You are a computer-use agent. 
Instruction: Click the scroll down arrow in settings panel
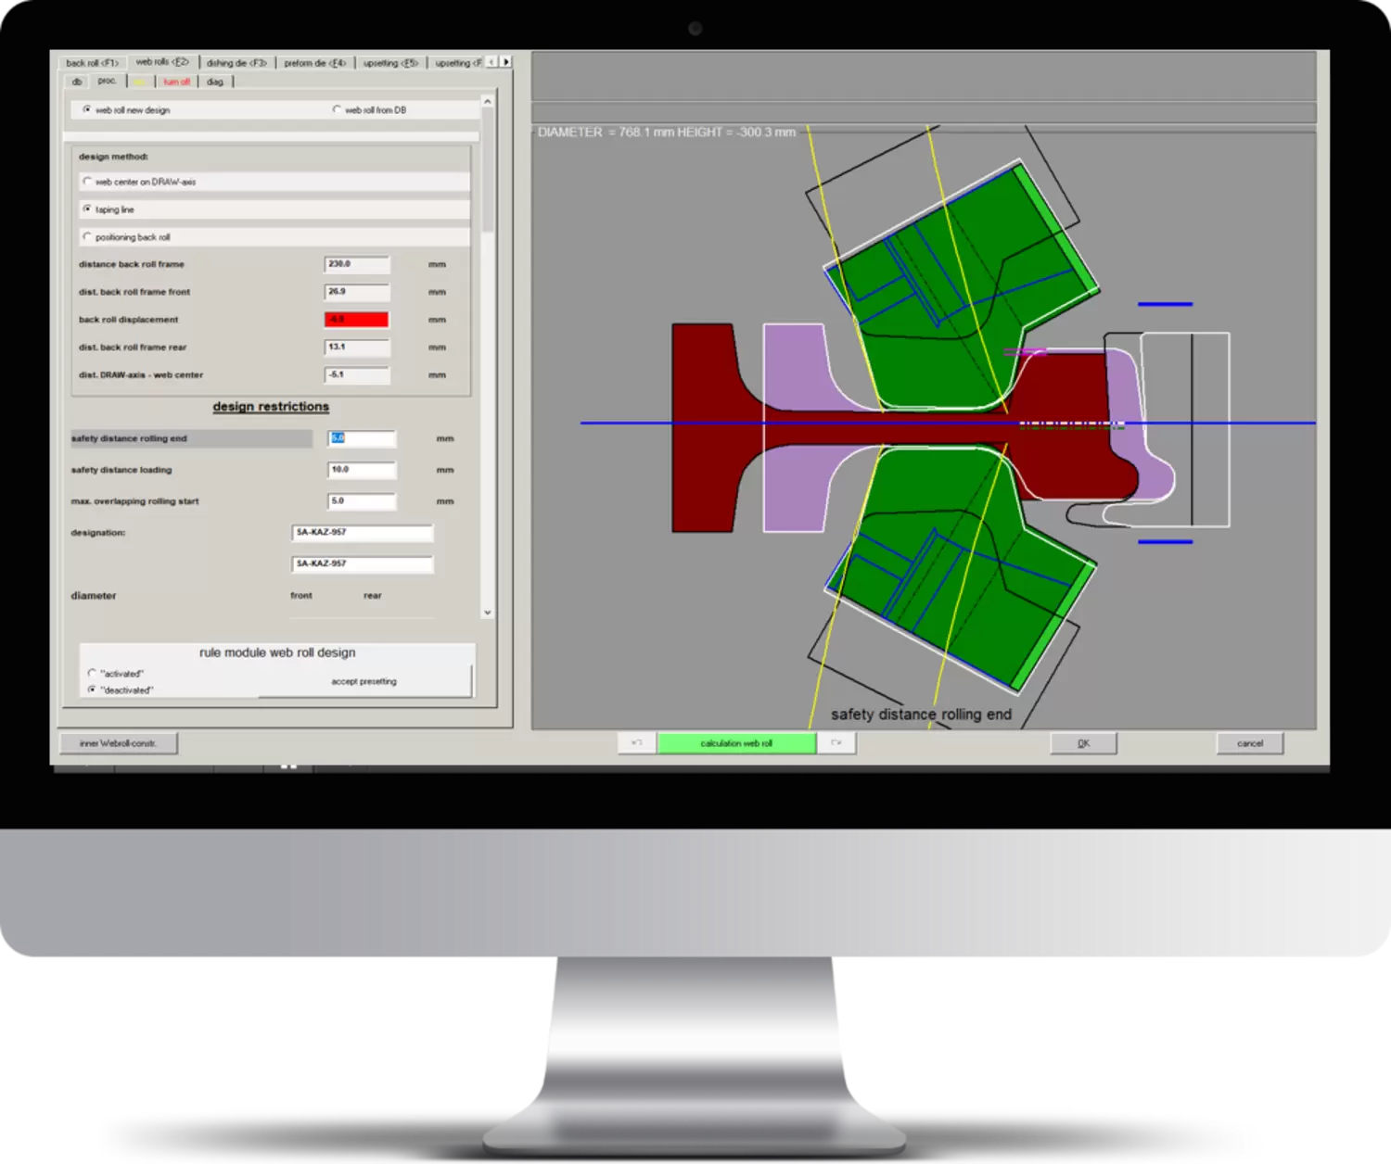(x=488, y=613)
